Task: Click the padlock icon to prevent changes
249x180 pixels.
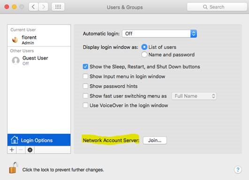Action: [13, 168]
